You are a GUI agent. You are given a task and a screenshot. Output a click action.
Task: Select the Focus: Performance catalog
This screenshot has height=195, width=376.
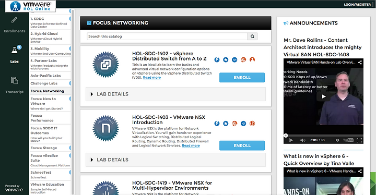(x=50, y=118)
